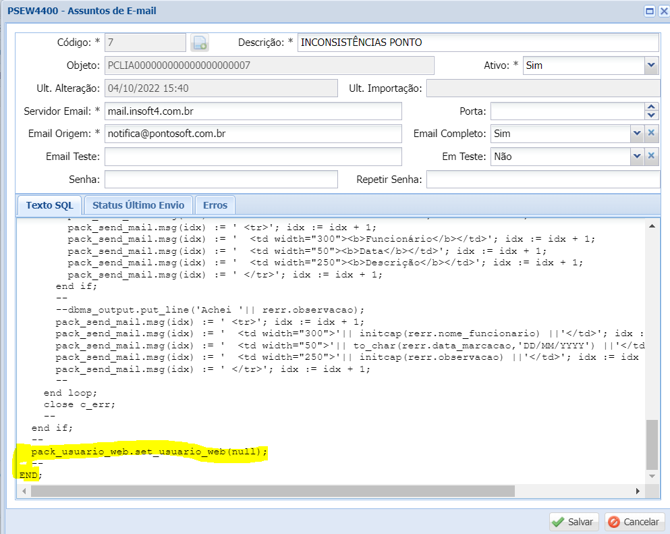Click the new record icon beside Código
The width and height of the screenshot is (670, 534).
point(200,43)
